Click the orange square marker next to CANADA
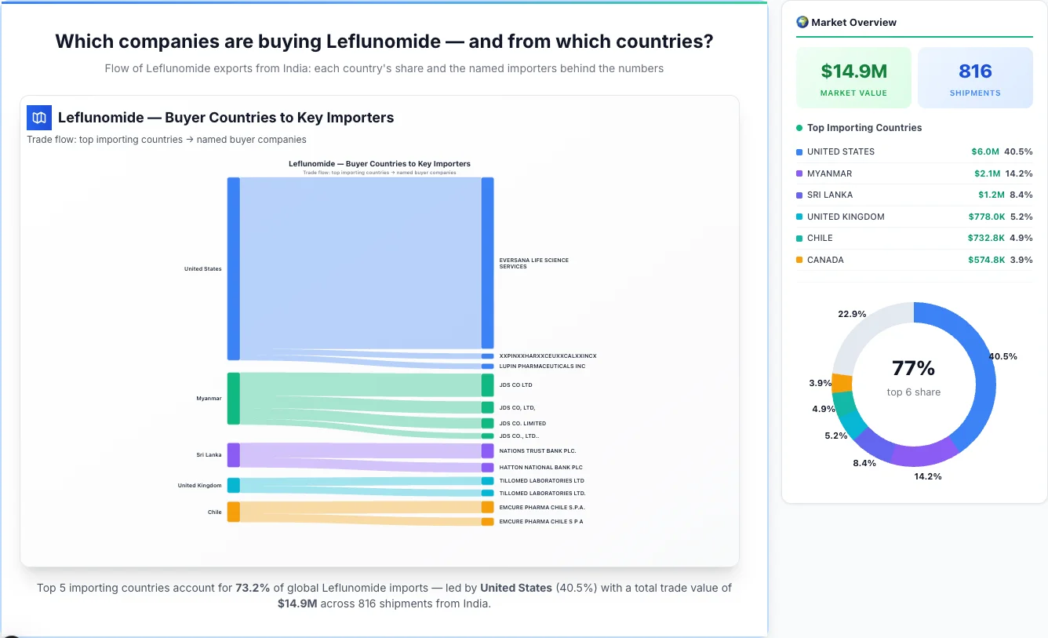The width and height of the screenshot is (1048, 638). [x=798, y=260]
